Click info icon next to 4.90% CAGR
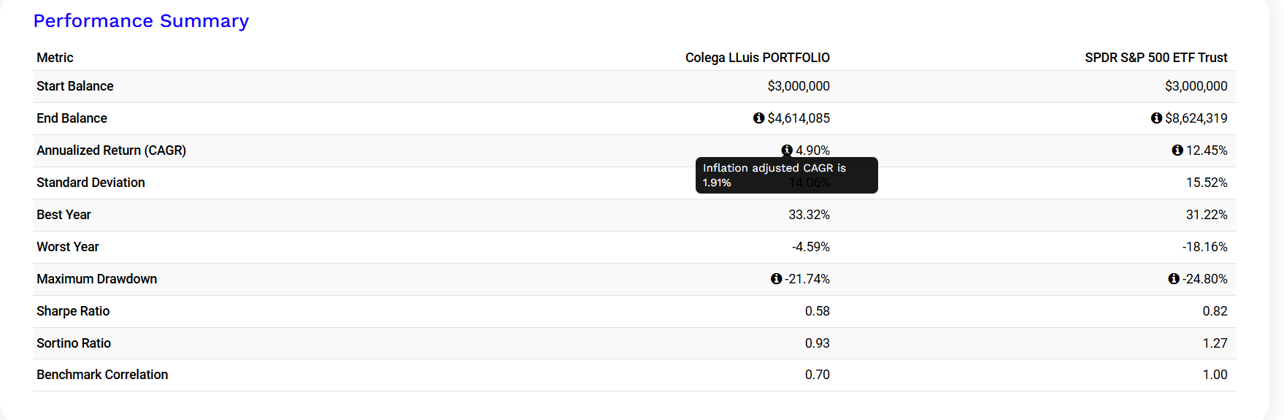The width and height of the screenshot is (1284, 420). click(787, 150)
